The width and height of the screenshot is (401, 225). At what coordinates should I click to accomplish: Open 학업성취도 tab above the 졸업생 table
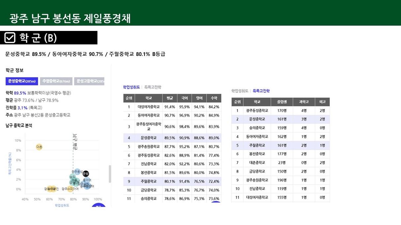(240, 91)
